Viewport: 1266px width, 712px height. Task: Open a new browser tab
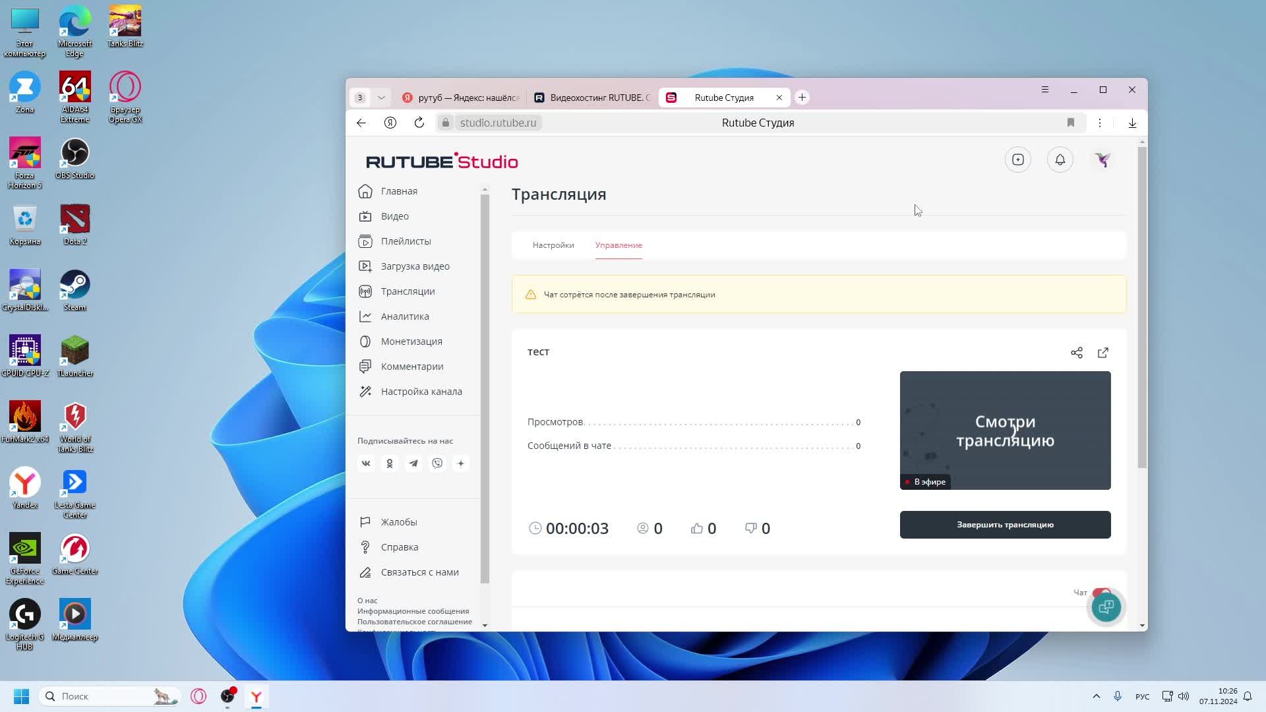(x=802, y=98)
